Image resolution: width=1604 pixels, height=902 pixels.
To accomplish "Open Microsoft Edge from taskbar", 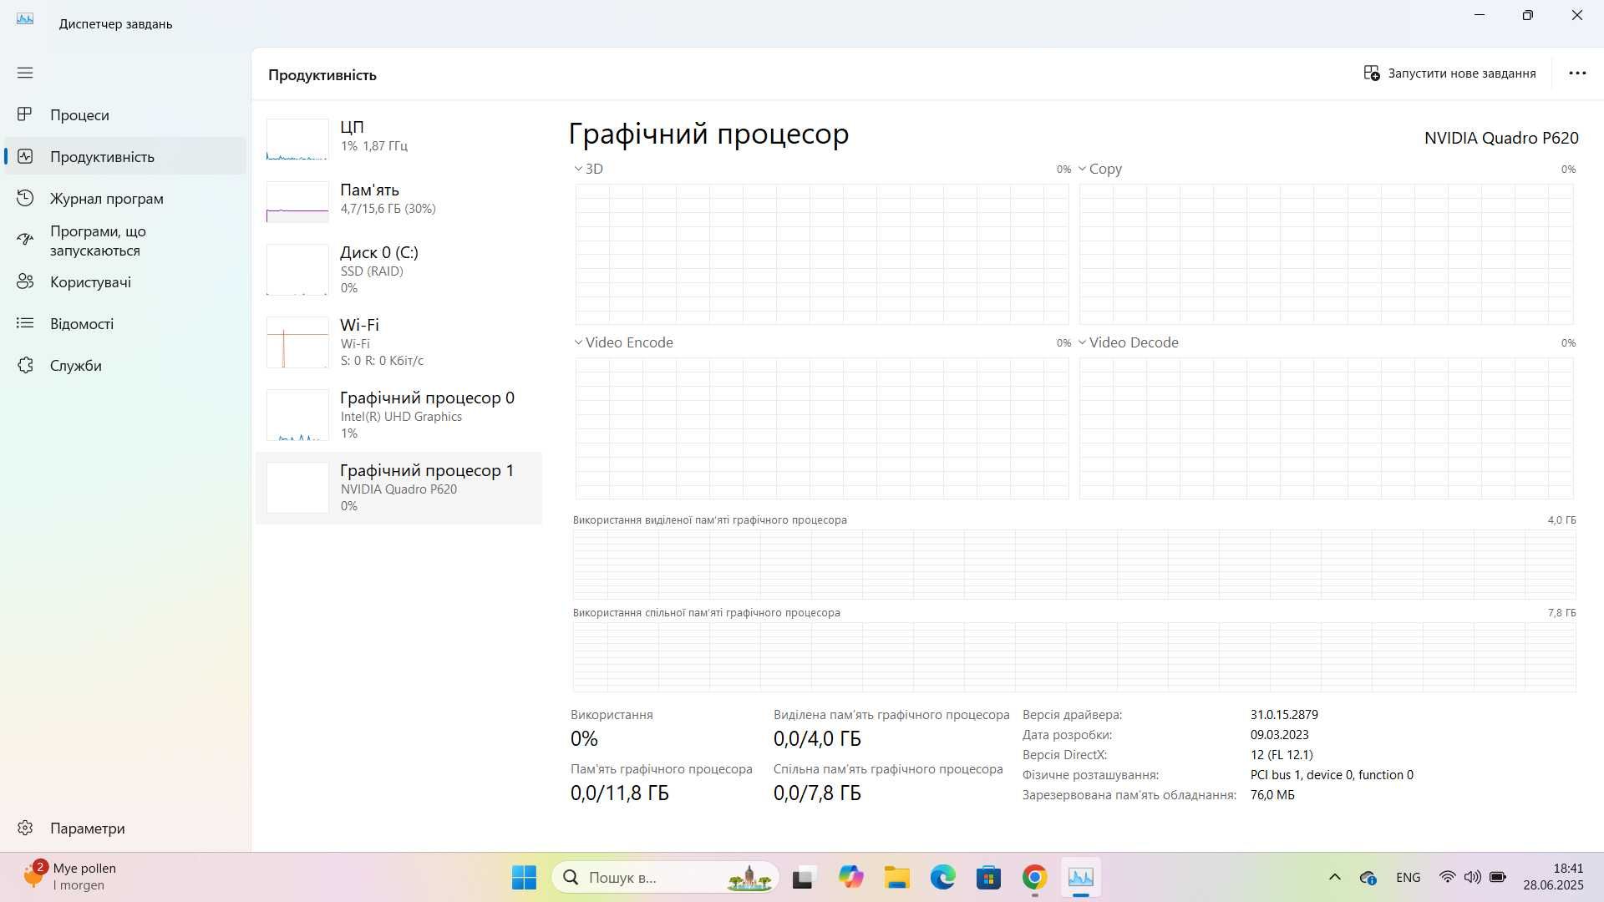I will point(943,878).
